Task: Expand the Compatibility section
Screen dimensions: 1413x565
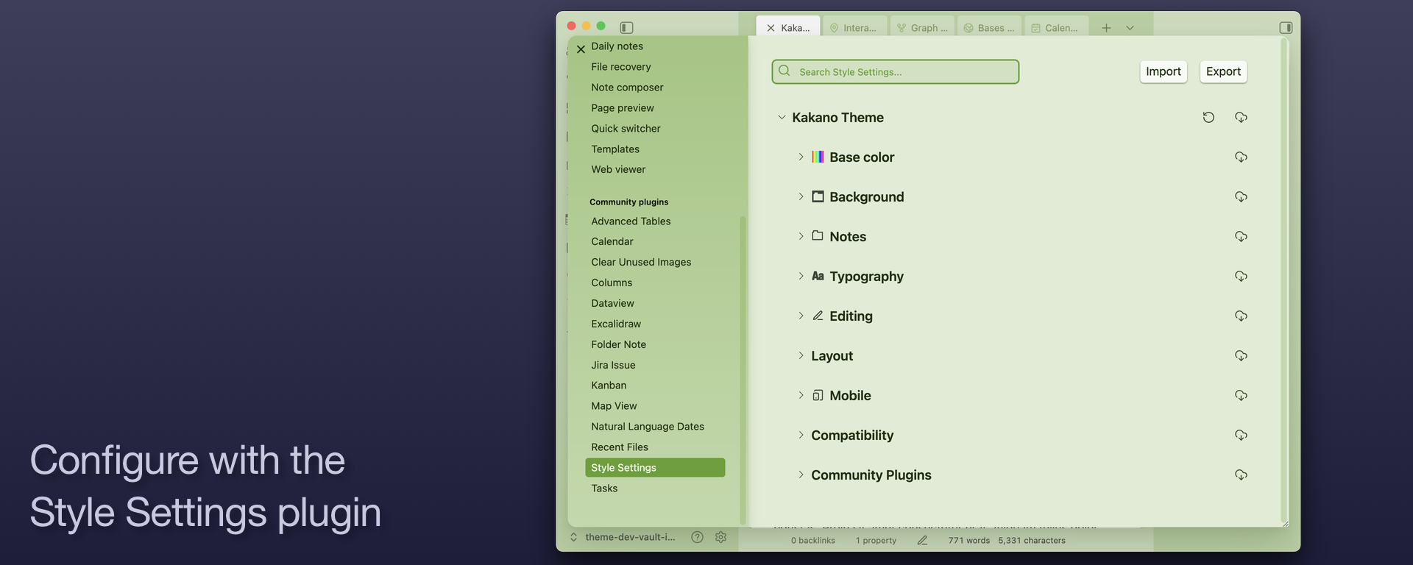Action: (801, 436)
